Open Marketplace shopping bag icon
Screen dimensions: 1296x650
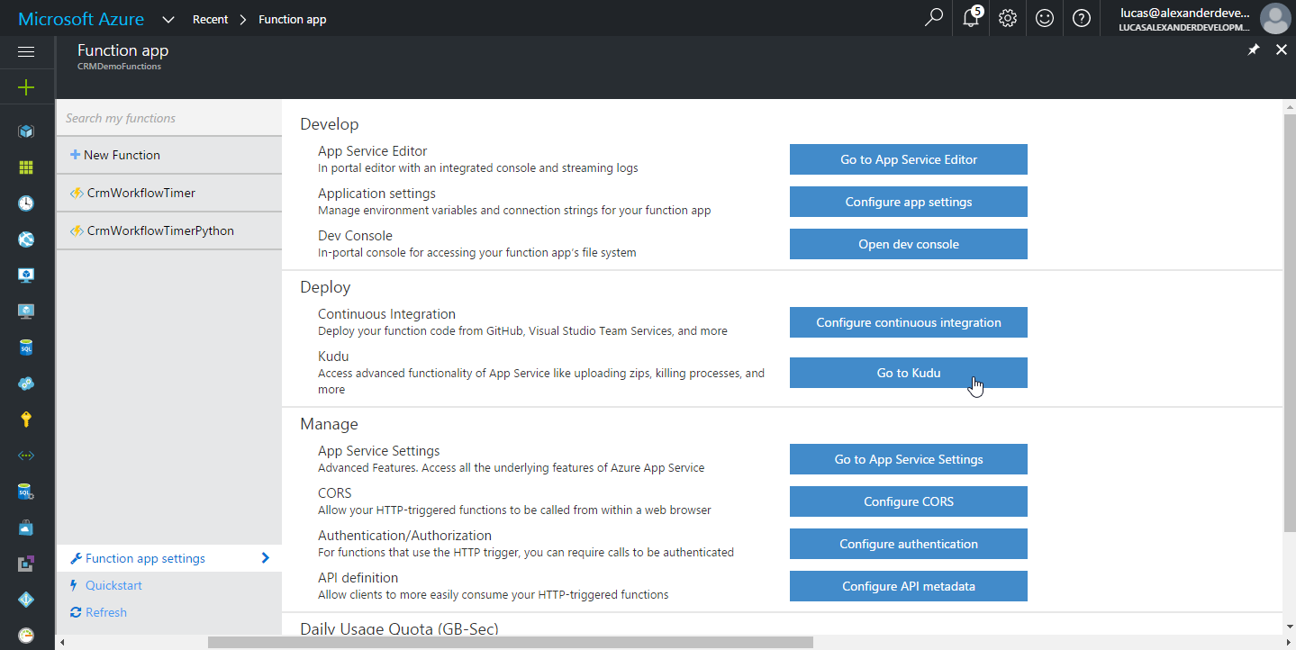click(26, 528)
